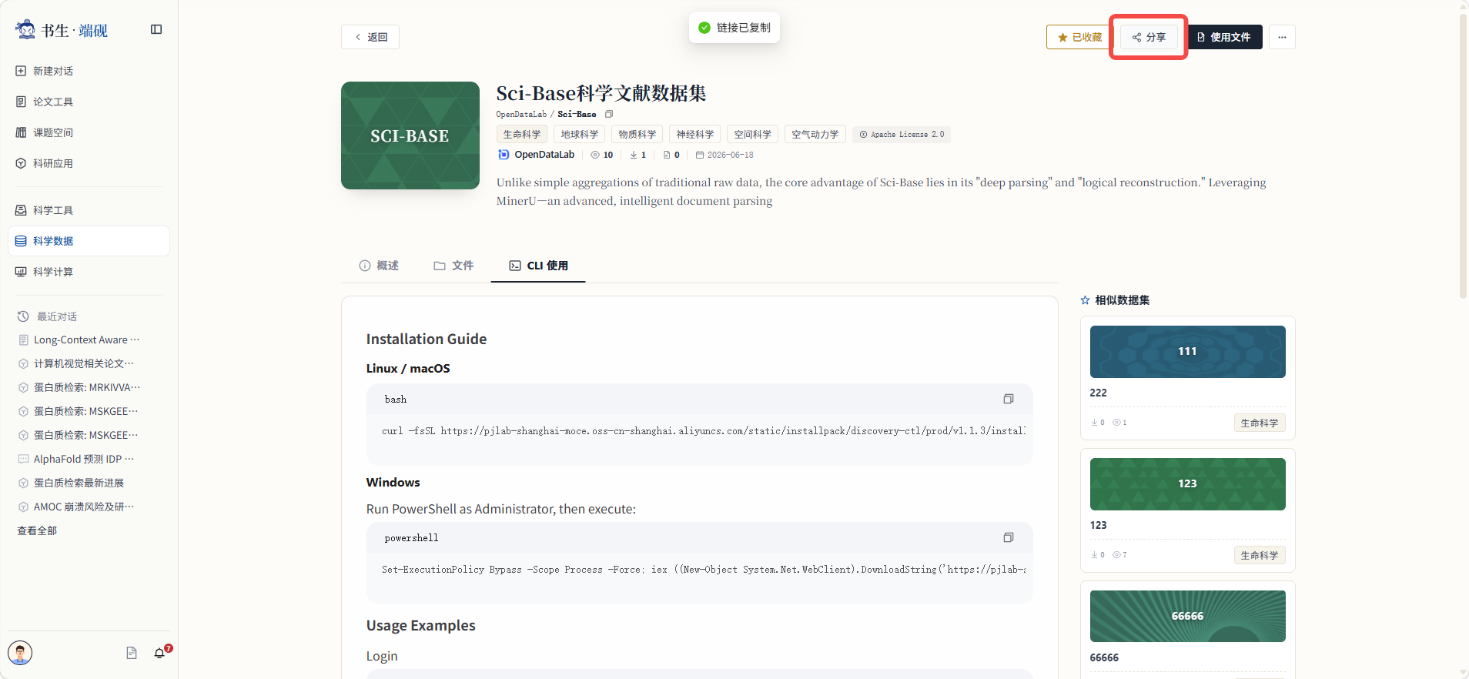Switch to the 概述 tab
This screenshot has width=1469, height=679.
click(379, 266)
